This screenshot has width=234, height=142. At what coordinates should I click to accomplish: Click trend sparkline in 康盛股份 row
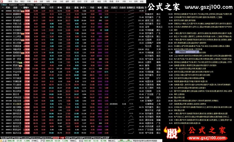point(131,14)
